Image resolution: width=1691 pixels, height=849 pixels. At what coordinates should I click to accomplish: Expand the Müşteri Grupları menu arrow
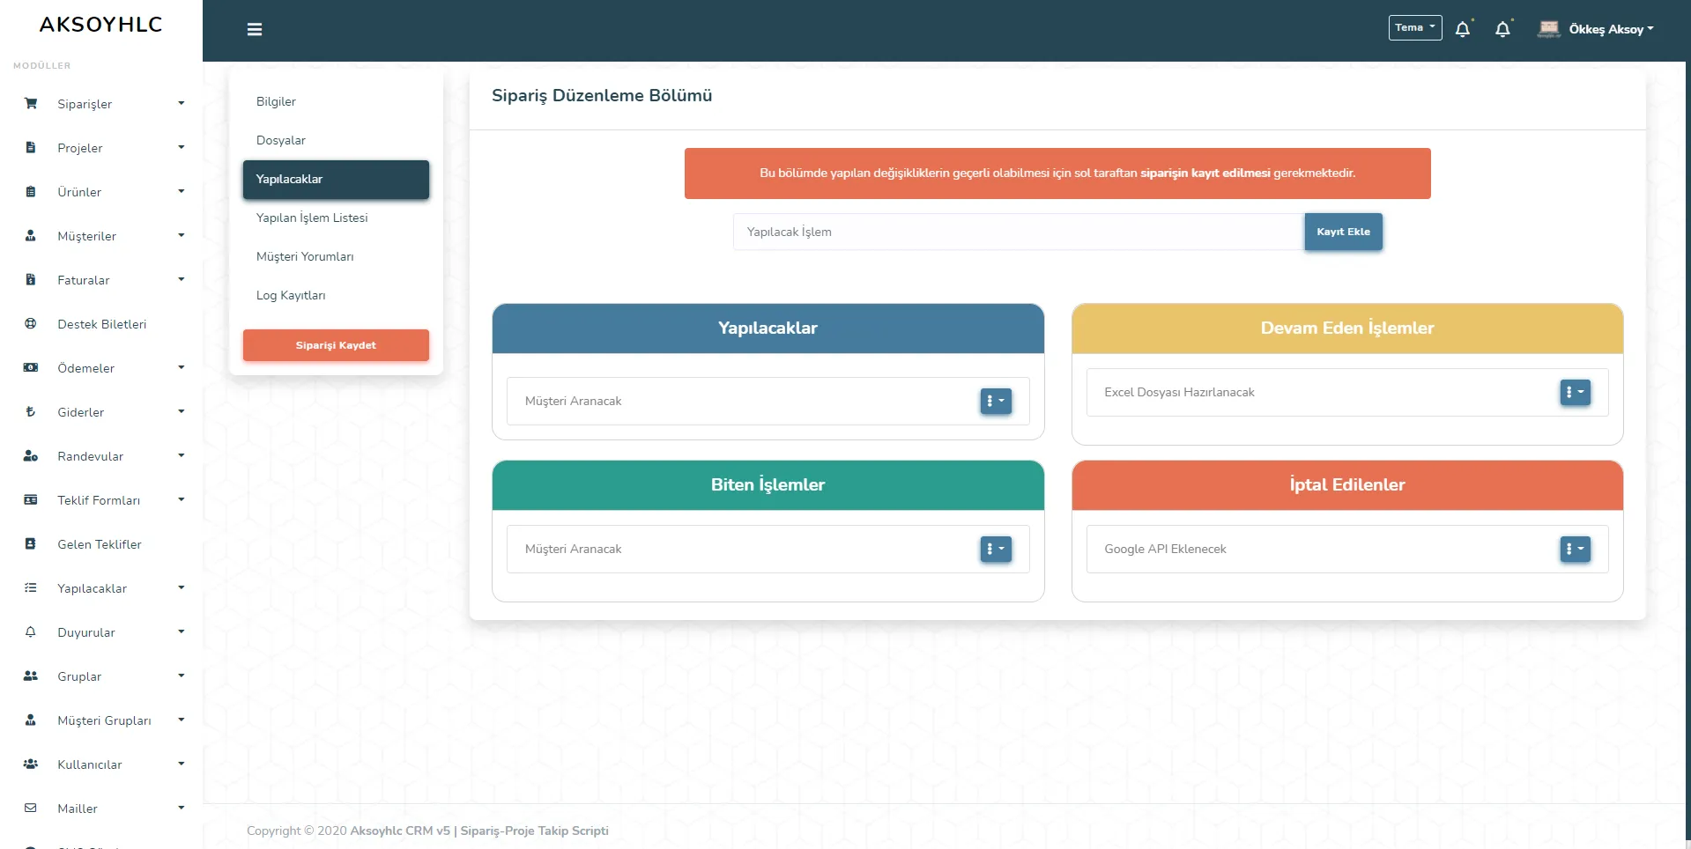pos(182,720)
